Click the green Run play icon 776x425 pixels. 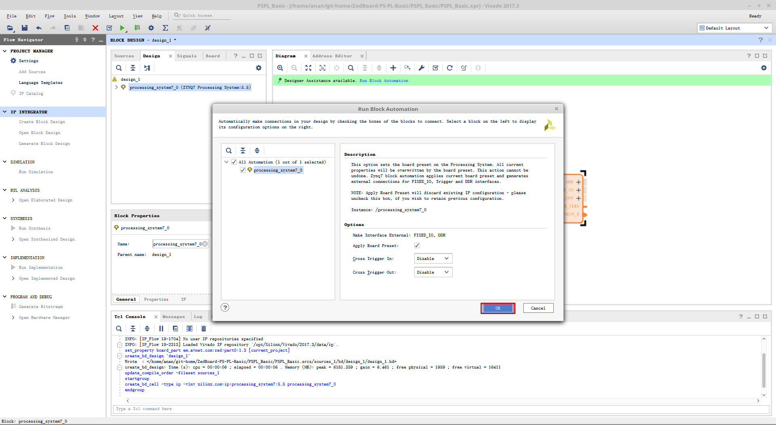(x=122, y=28)
